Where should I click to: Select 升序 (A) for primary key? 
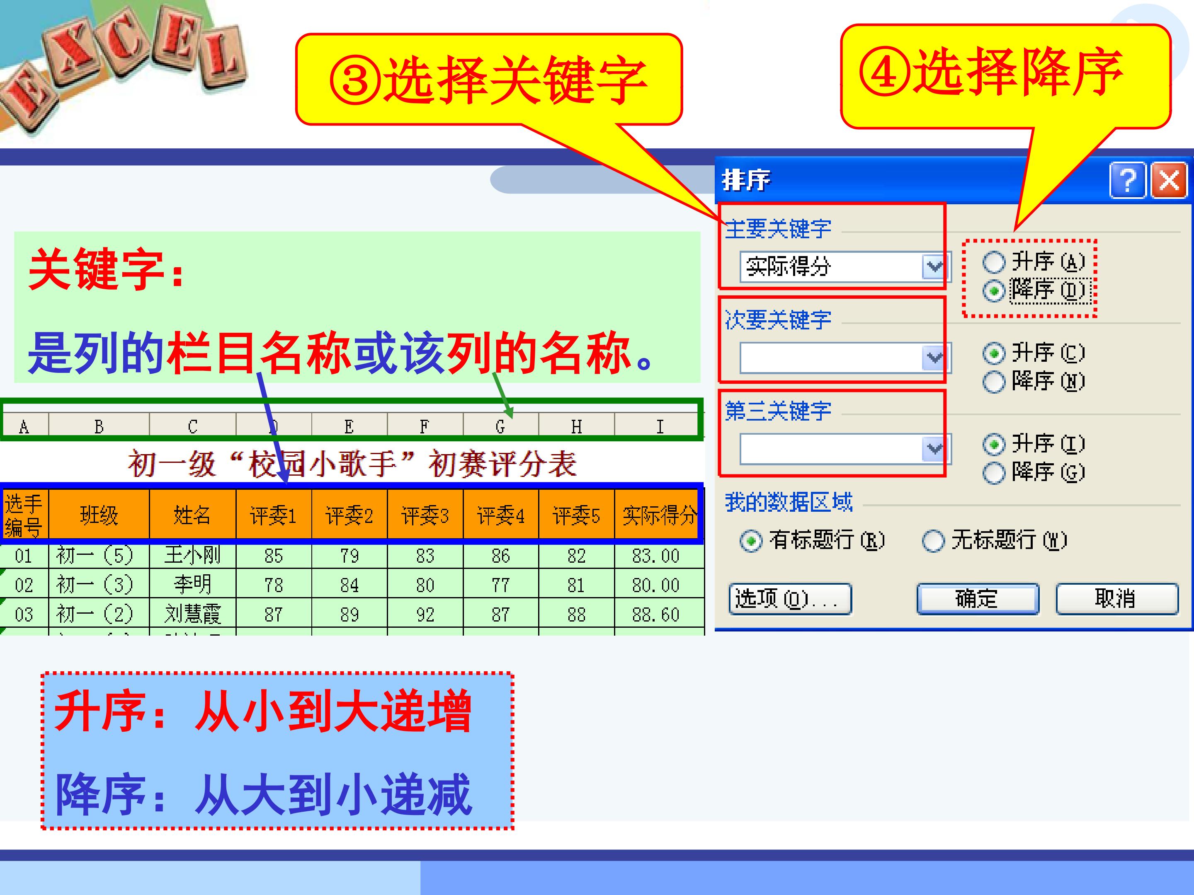click(994, 263)
